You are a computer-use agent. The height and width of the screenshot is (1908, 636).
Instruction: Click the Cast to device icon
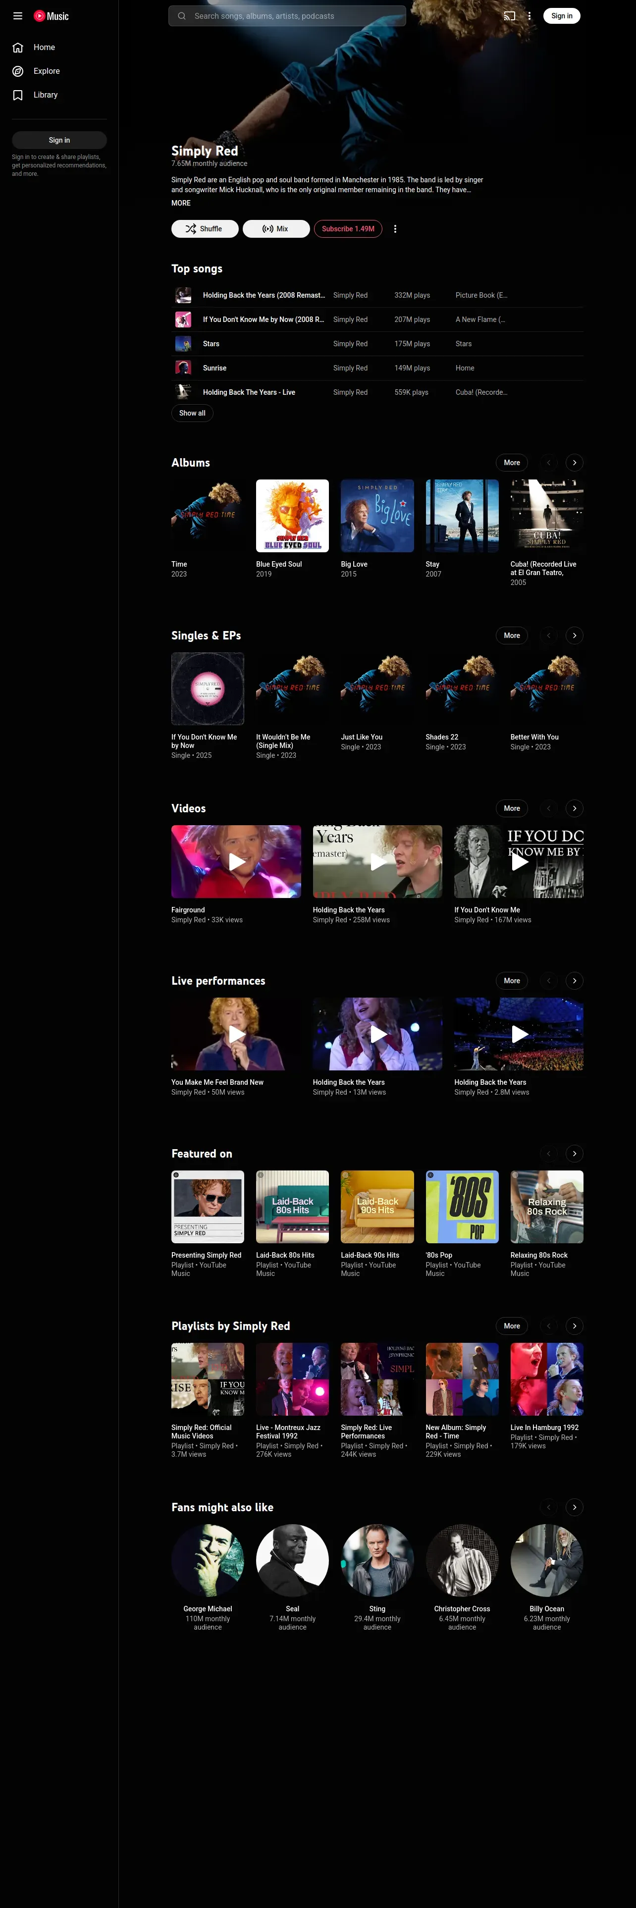[x=509, y=15]
